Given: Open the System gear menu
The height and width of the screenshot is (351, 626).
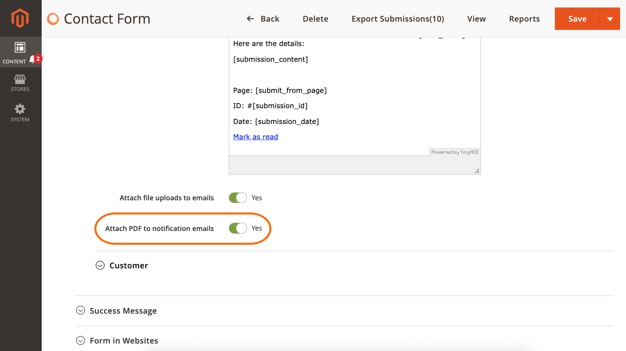Looking at the screenshot, I should [20, 113].
